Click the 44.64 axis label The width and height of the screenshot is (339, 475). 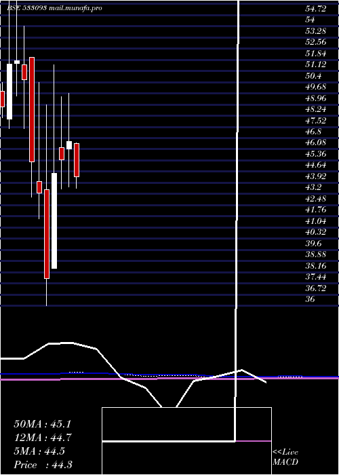point(316,165)
